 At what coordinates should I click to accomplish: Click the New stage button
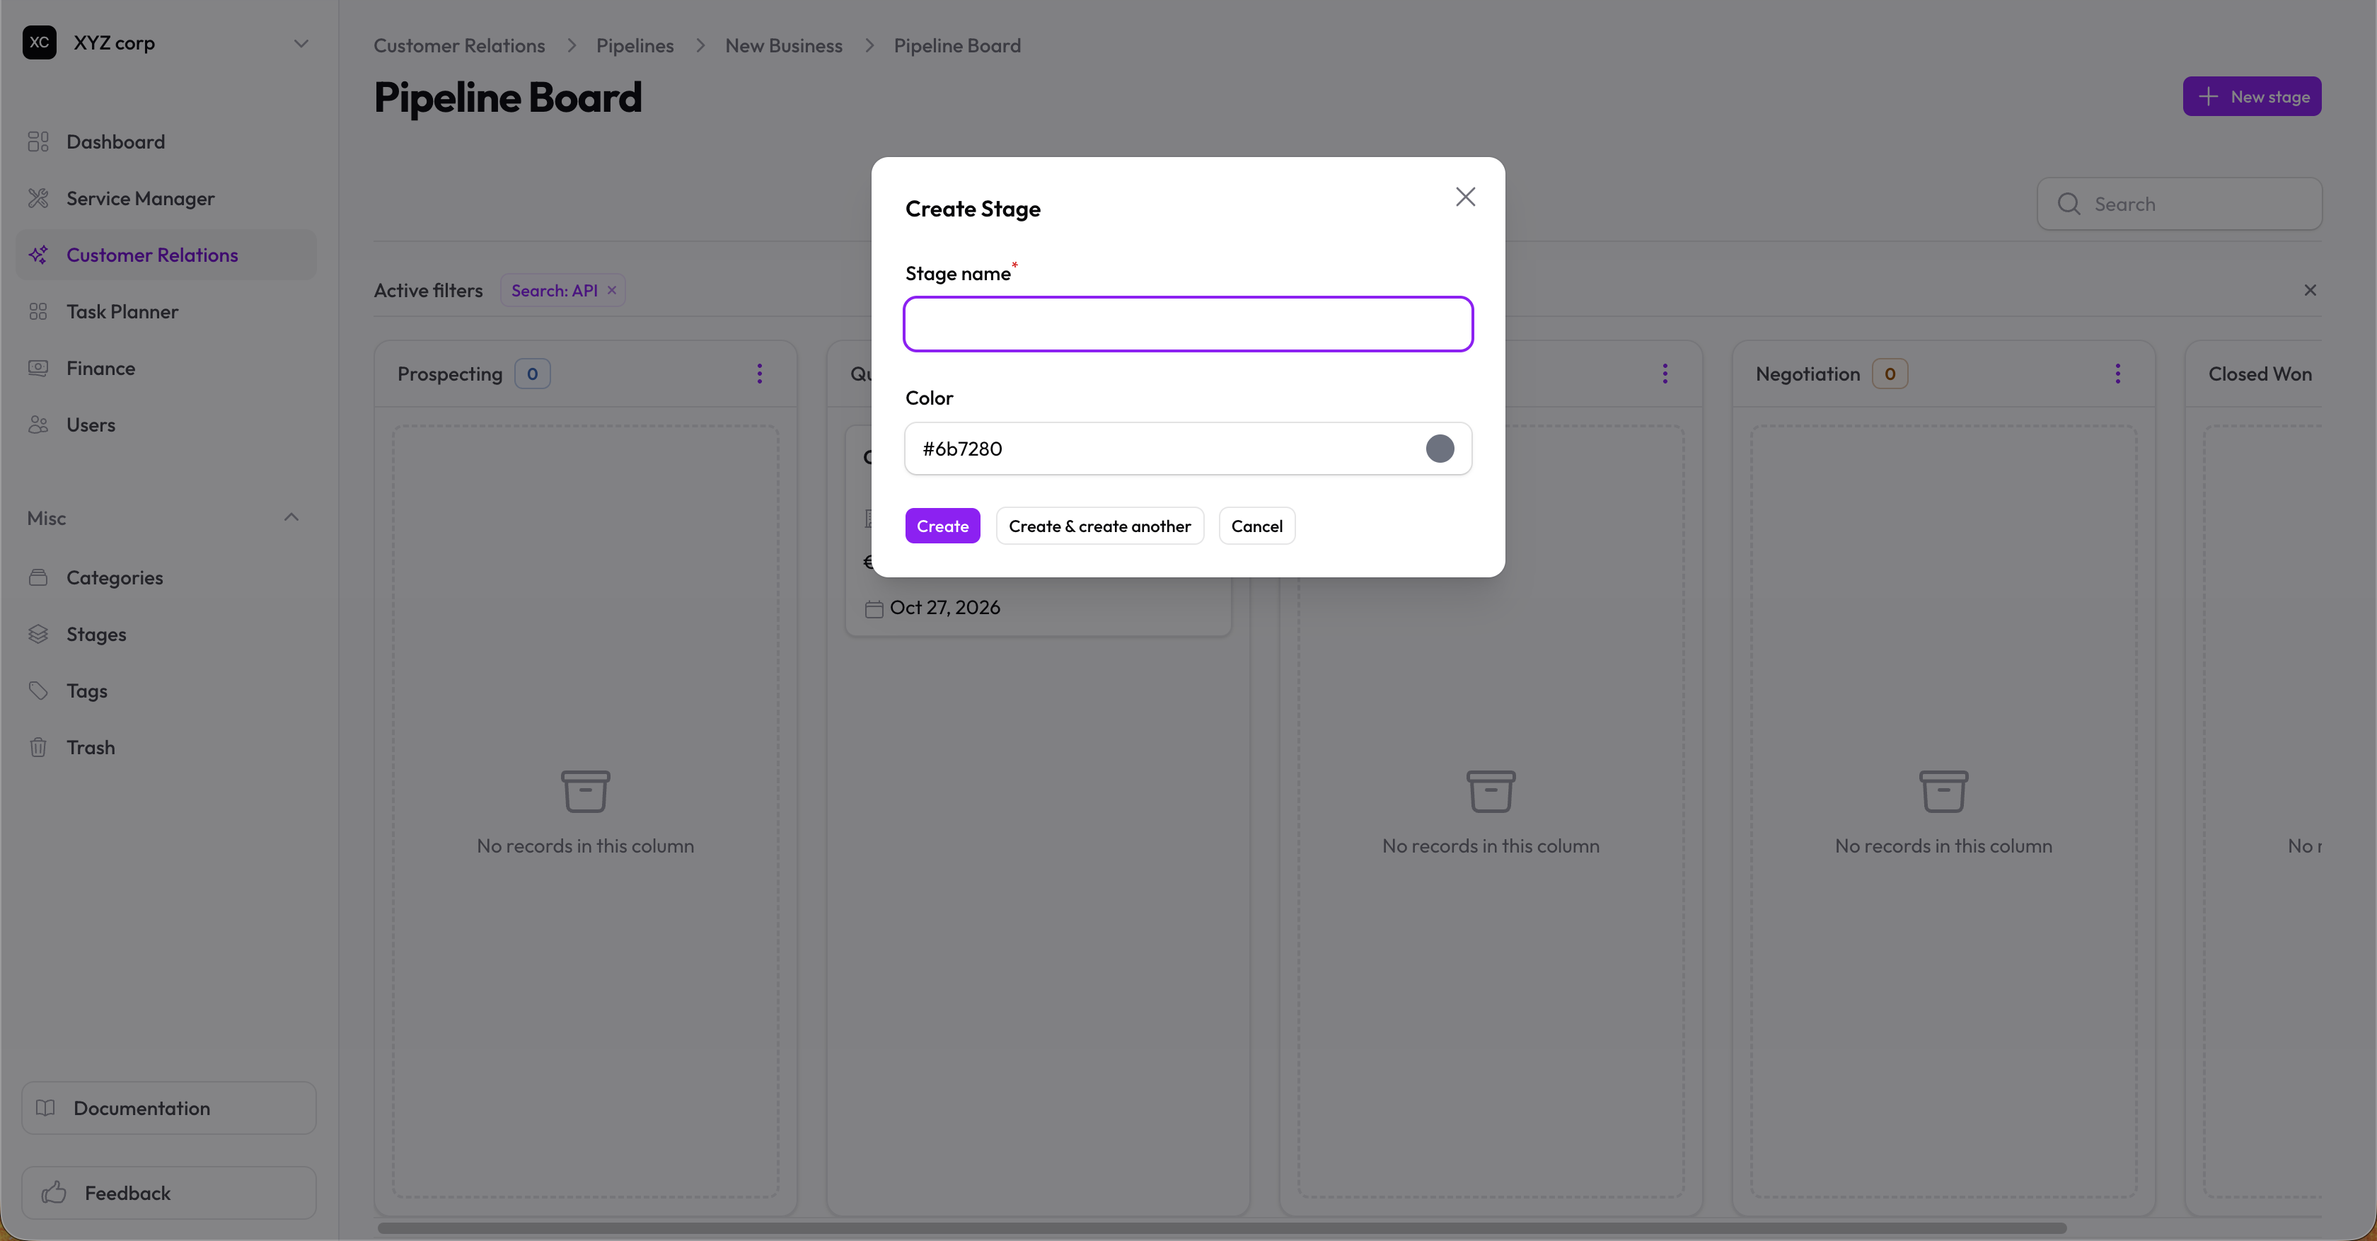(x=2252, y=96)
